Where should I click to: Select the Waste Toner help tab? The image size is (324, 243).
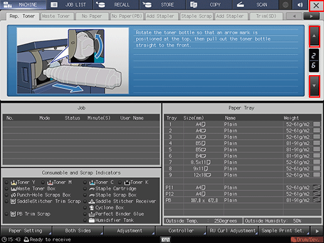click(57, 16)
